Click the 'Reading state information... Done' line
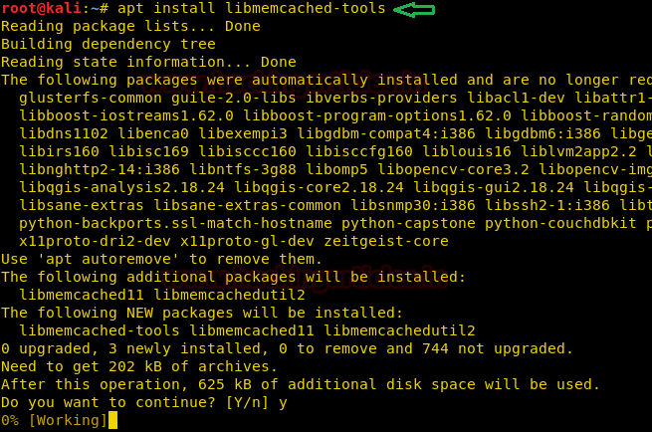The height and width of the screenshot is (432, 652). (147, 62)
